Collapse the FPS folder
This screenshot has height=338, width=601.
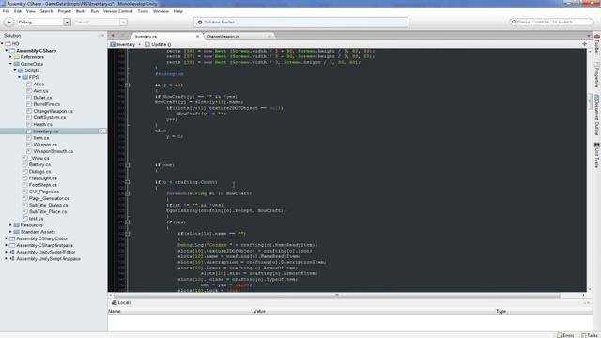click(x=19, y=77)
